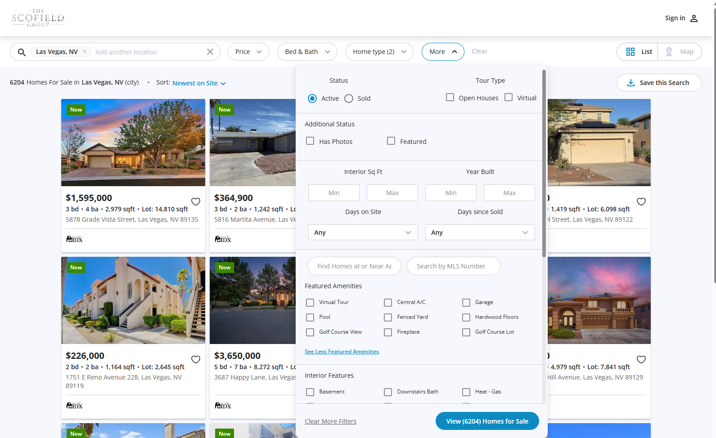Open the Bed & Bath filter dropdown
This screenshot has width=716, height=438.
pos(307,52)
